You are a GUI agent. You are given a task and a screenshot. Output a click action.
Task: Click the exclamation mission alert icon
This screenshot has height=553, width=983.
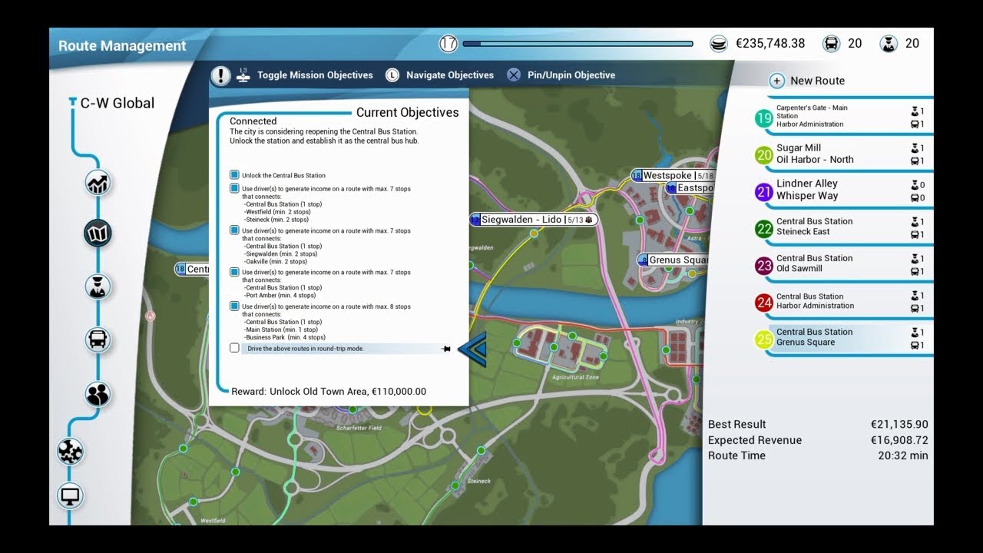tap(220, 75)
